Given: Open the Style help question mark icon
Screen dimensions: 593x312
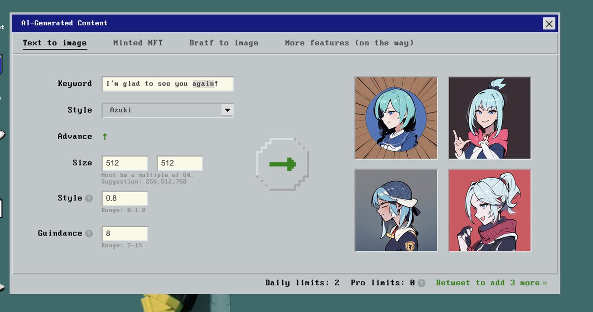Looking at the screenshot, I should (x=89, y=198).
